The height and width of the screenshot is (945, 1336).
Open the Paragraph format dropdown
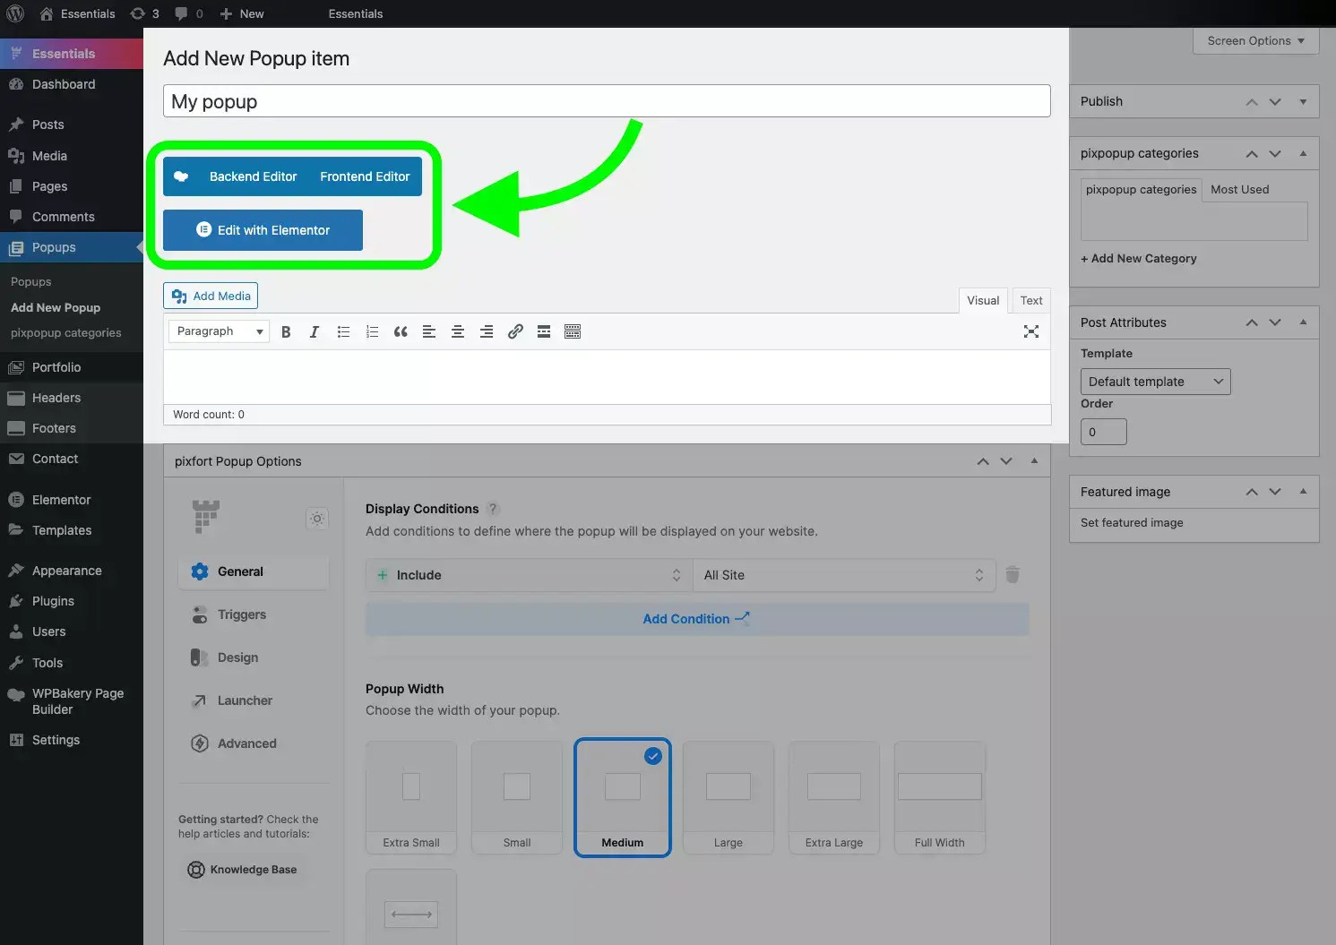219,331
